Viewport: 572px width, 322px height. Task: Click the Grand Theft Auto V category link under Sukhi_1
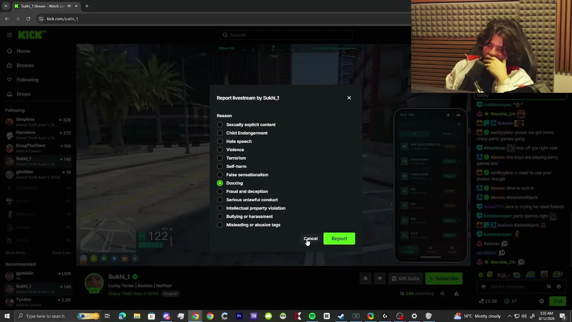pos(133,293)
